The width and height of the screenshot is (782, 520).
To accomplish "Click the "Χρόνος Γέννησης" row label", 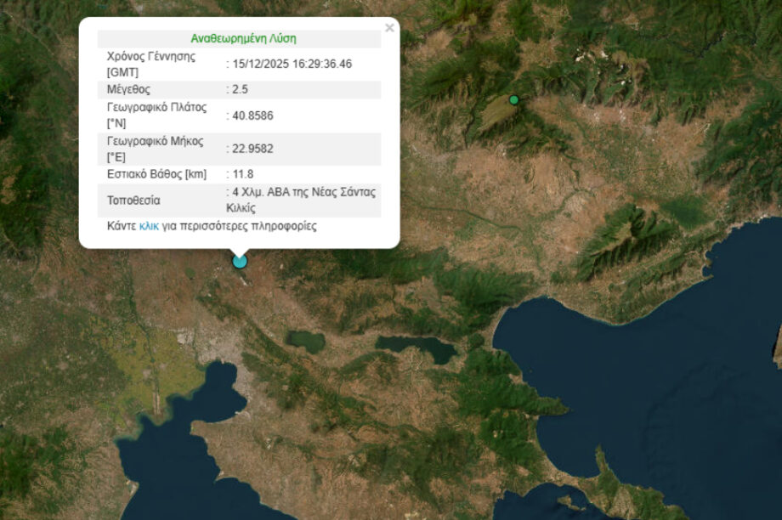I will [150, 56].
